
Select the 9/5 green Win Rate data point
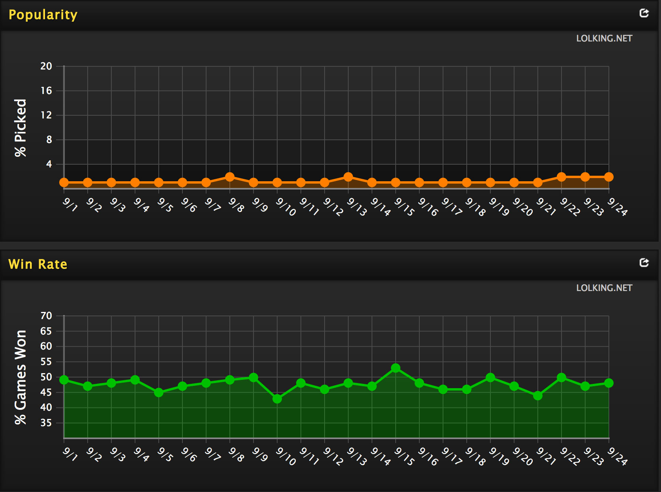(159, 392)
